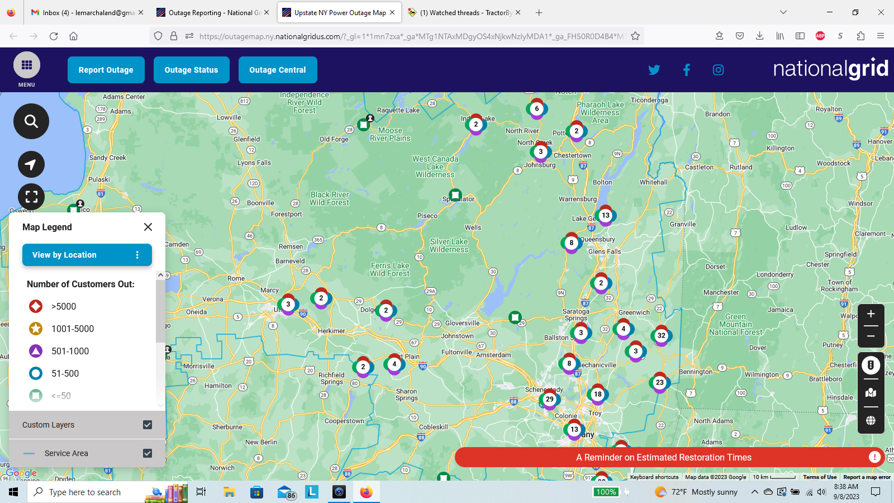Open the map search tool
The height and width of the screenshot is (503, 894).
31,121
